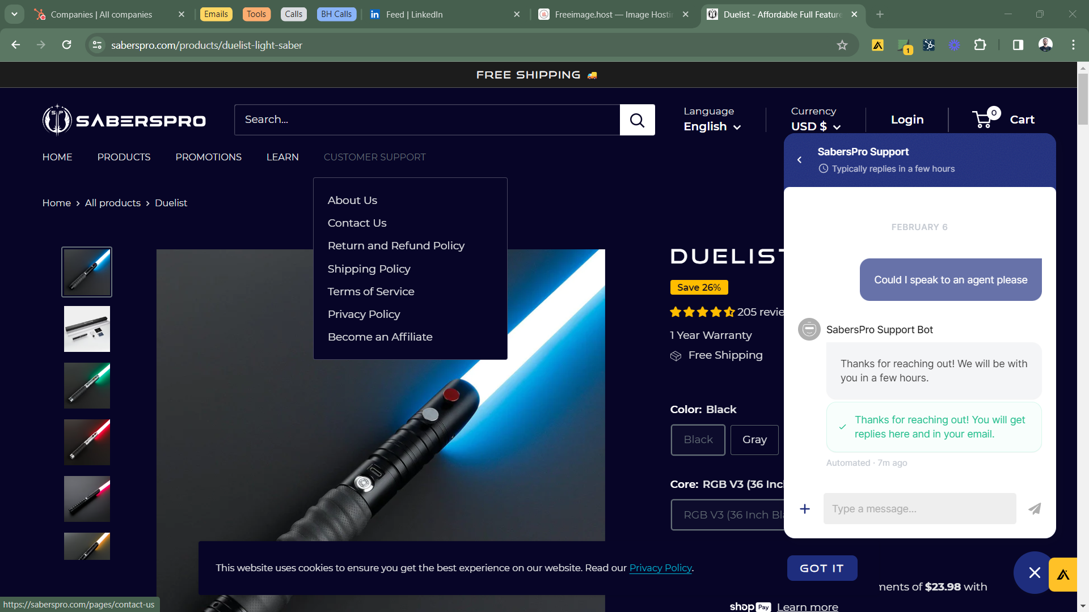The image size is (1089, 612).
Task: Open Chrome three-dot menu
Action: point(1073,45)
